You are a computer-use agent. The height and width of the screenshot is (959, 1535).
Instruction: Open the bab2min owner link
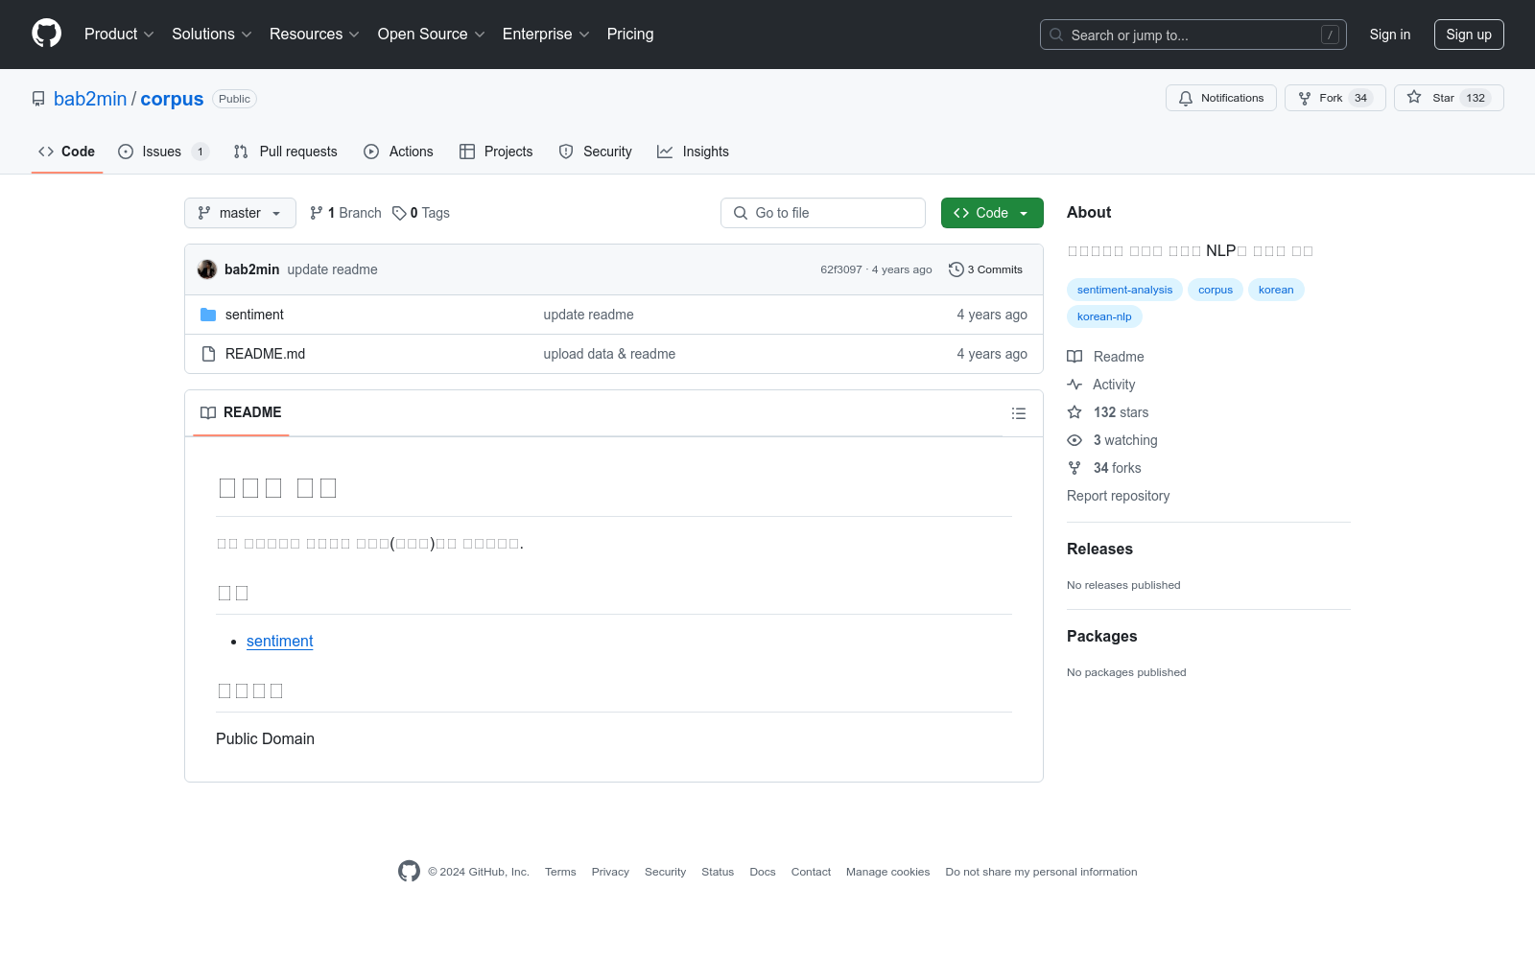90,99
